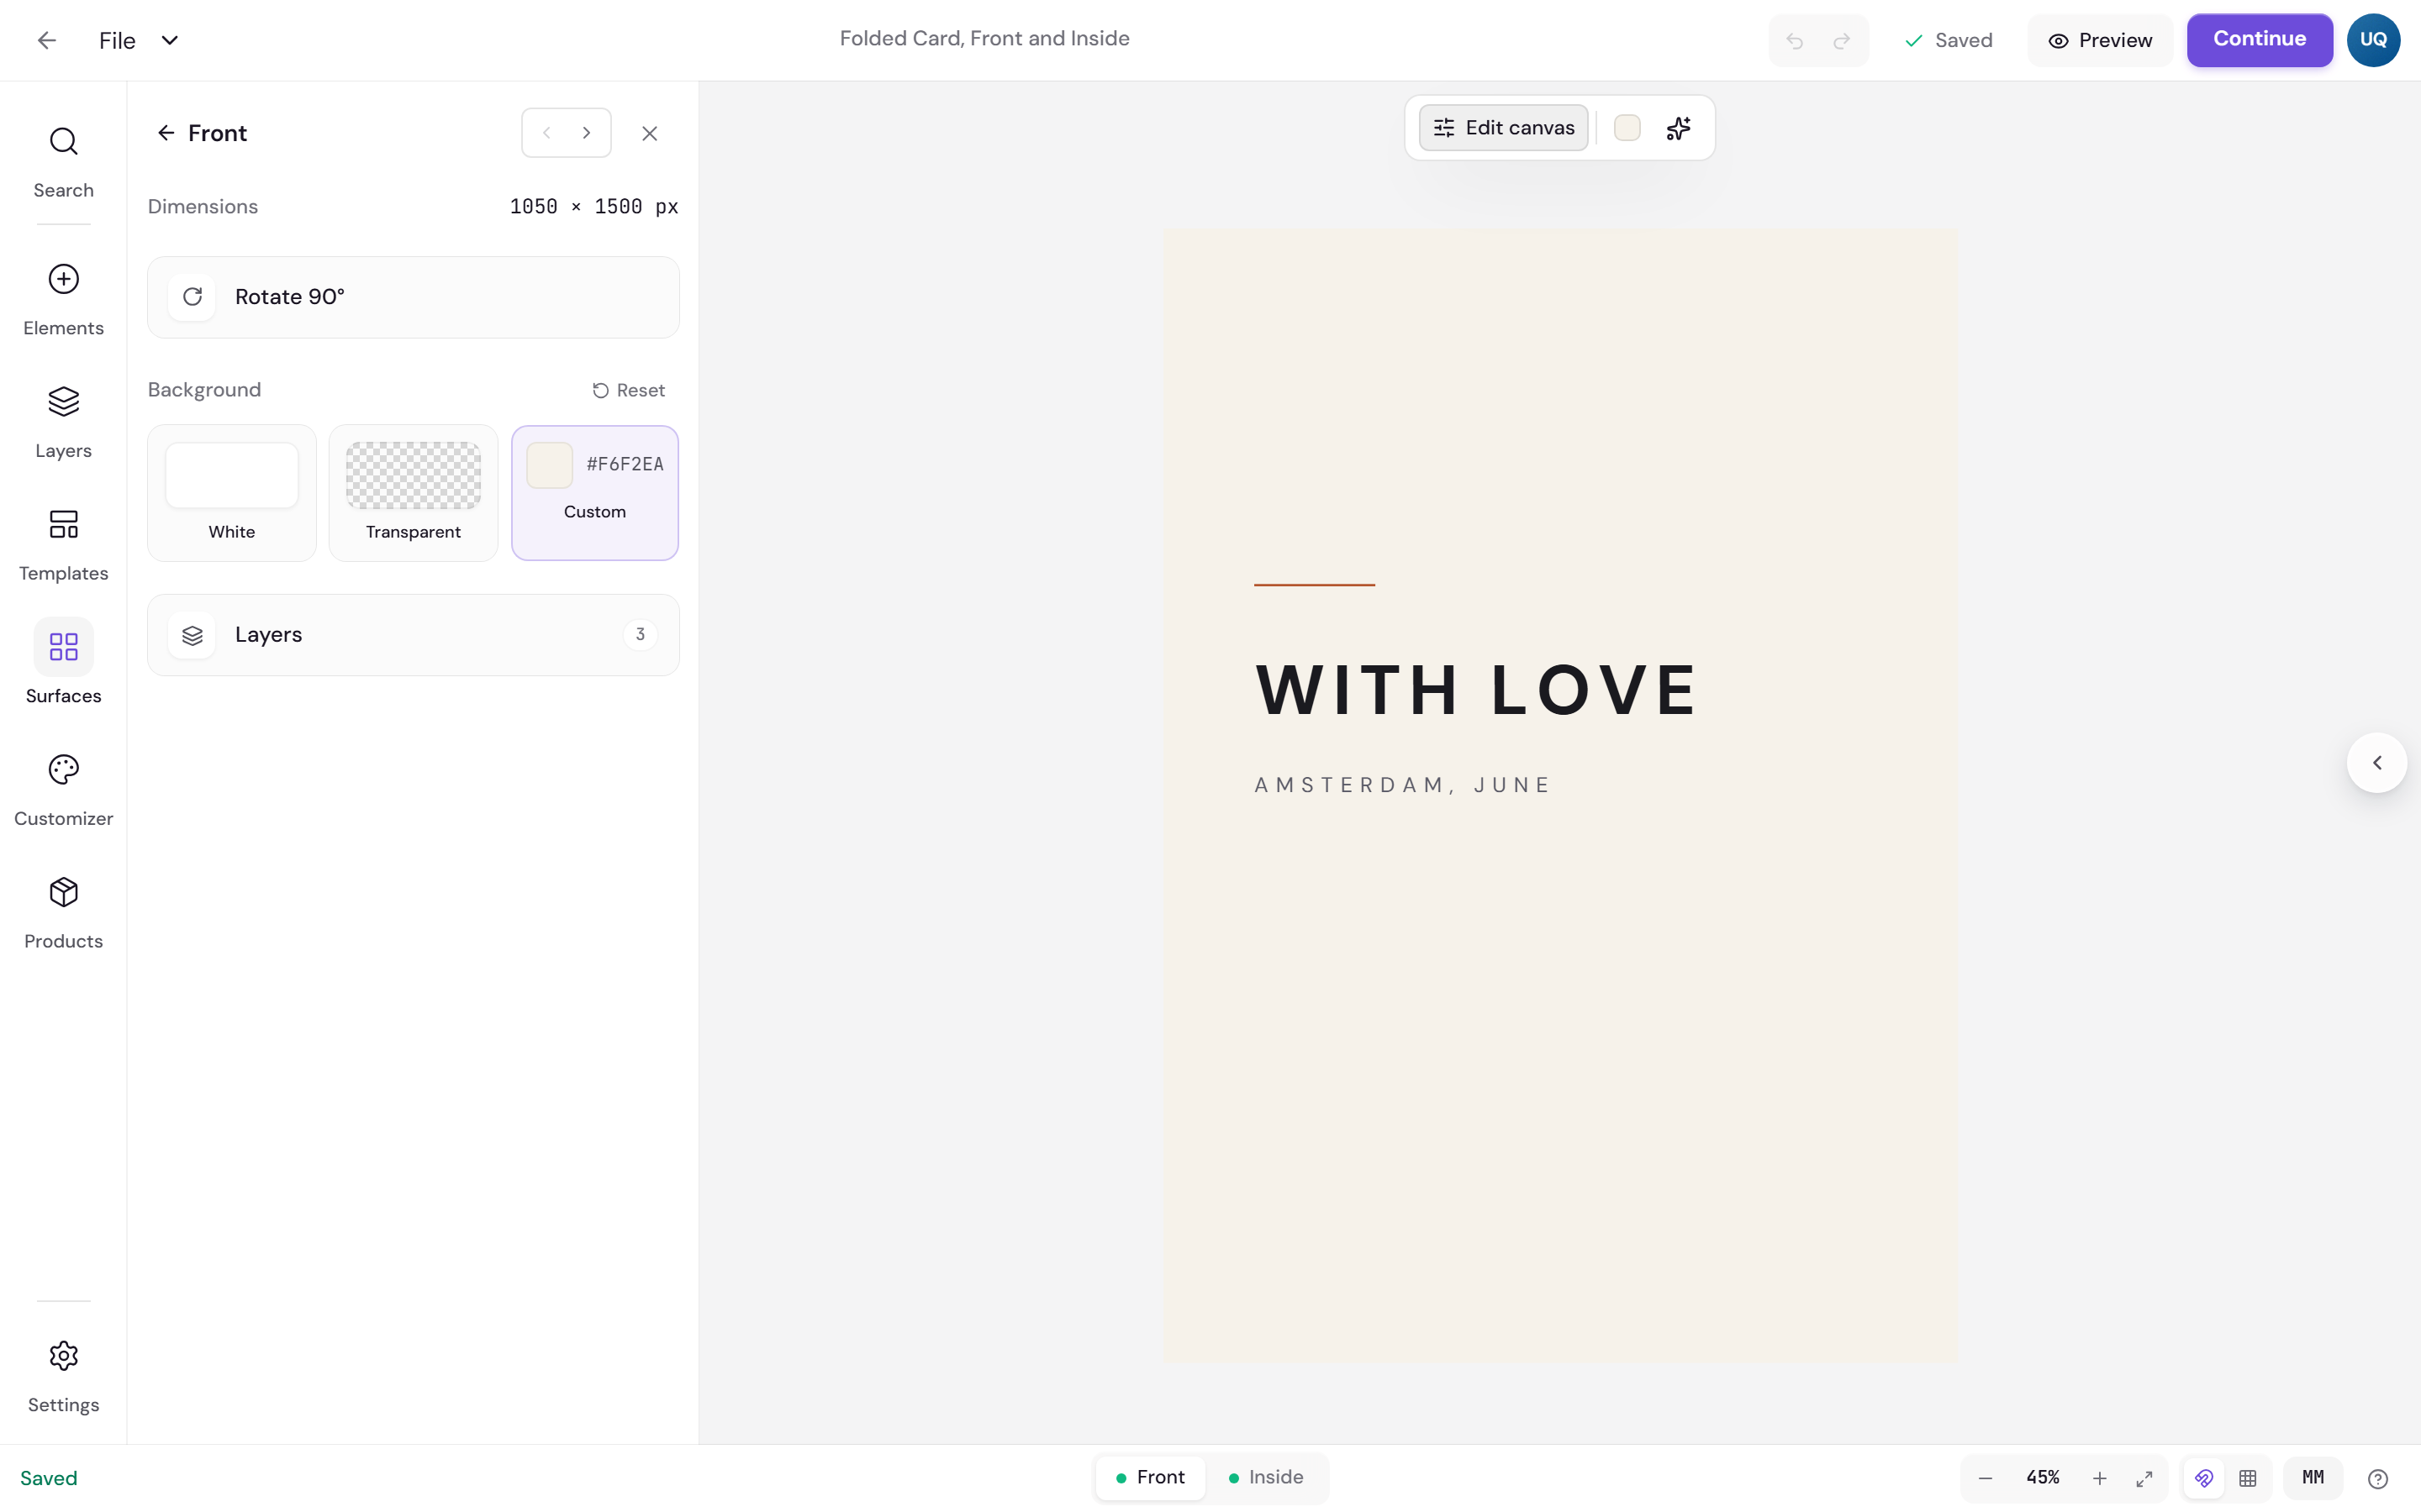This screenshot has width=2421, height=1512.
Task: Go to next surface with right chevron
Action: 588,133
